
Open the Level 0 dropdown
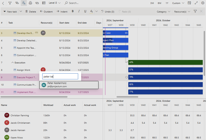[x=55, y=3]
